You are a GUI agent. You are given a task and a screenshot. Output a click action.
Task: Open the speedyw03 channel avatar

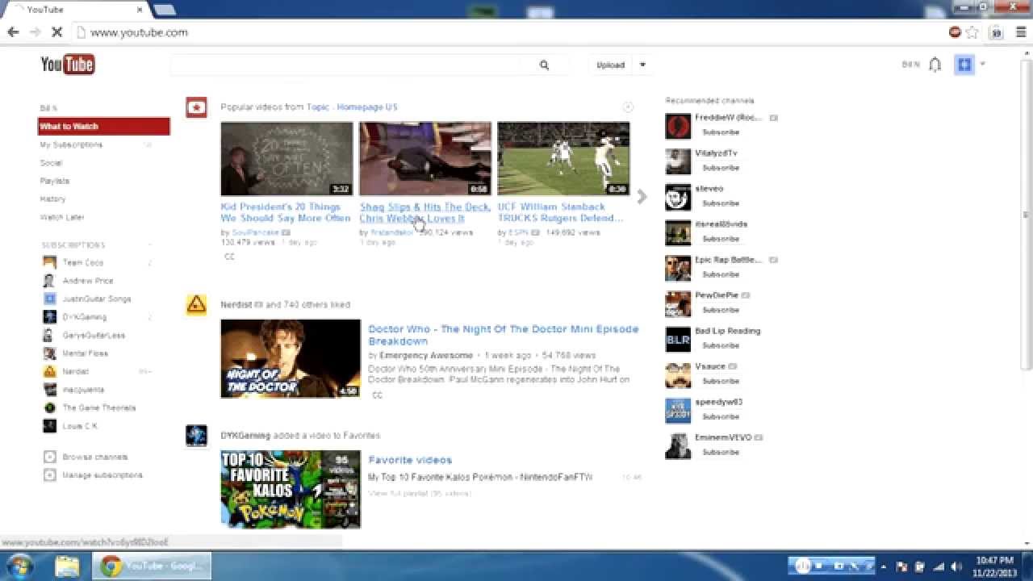point(678,410)
